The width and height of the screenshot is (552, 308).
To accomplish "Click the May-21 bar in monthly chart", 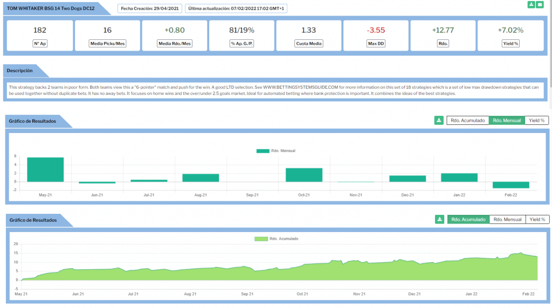I will pos(45,170).
